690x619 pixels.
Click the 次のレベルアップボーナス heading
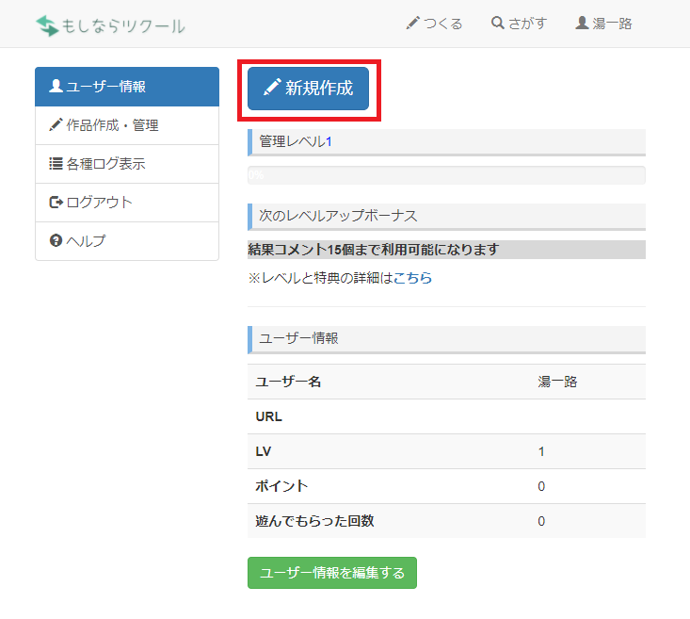pos(446,217)
